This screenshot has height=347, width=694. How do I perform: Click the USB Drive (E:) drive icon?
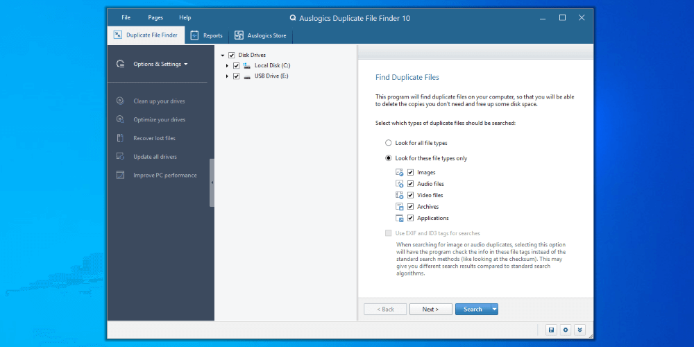point(246,76)
